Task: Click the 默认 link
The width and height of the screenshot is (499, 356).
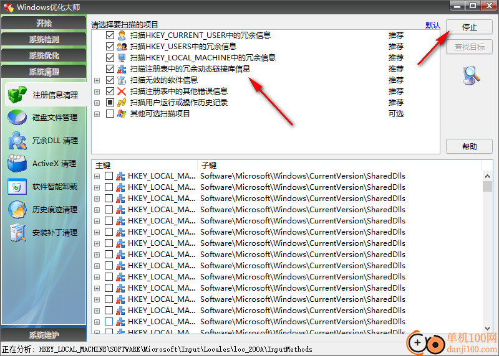Action: coord(432,25)
